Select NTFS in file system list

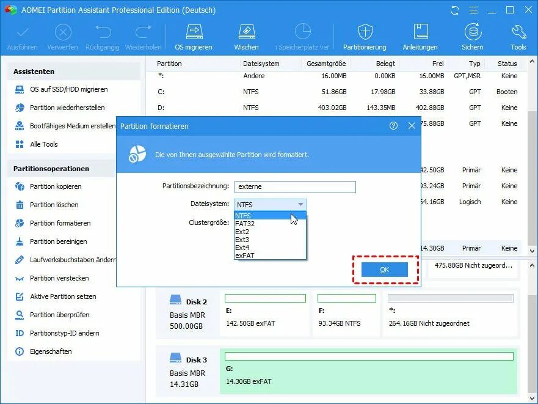[x=270, y=216]
